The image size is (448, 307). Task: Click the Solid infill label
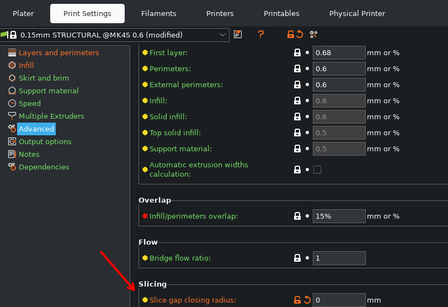tap(168, 117)
